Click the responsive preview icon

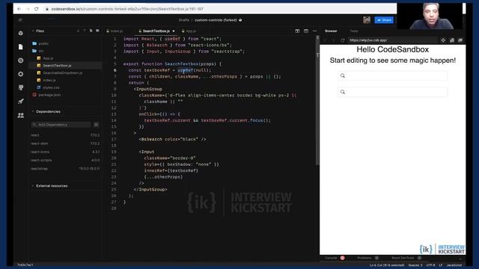pos(452,40)
